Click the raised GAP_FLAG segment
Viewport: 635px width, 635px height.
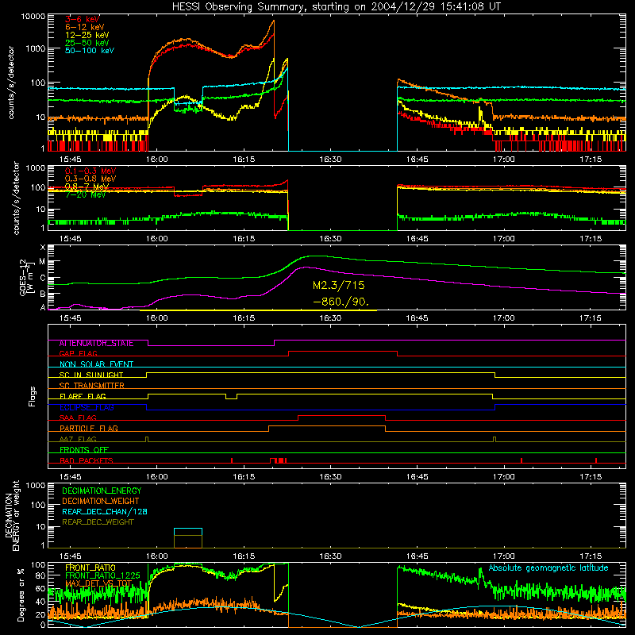coord(343,352)
